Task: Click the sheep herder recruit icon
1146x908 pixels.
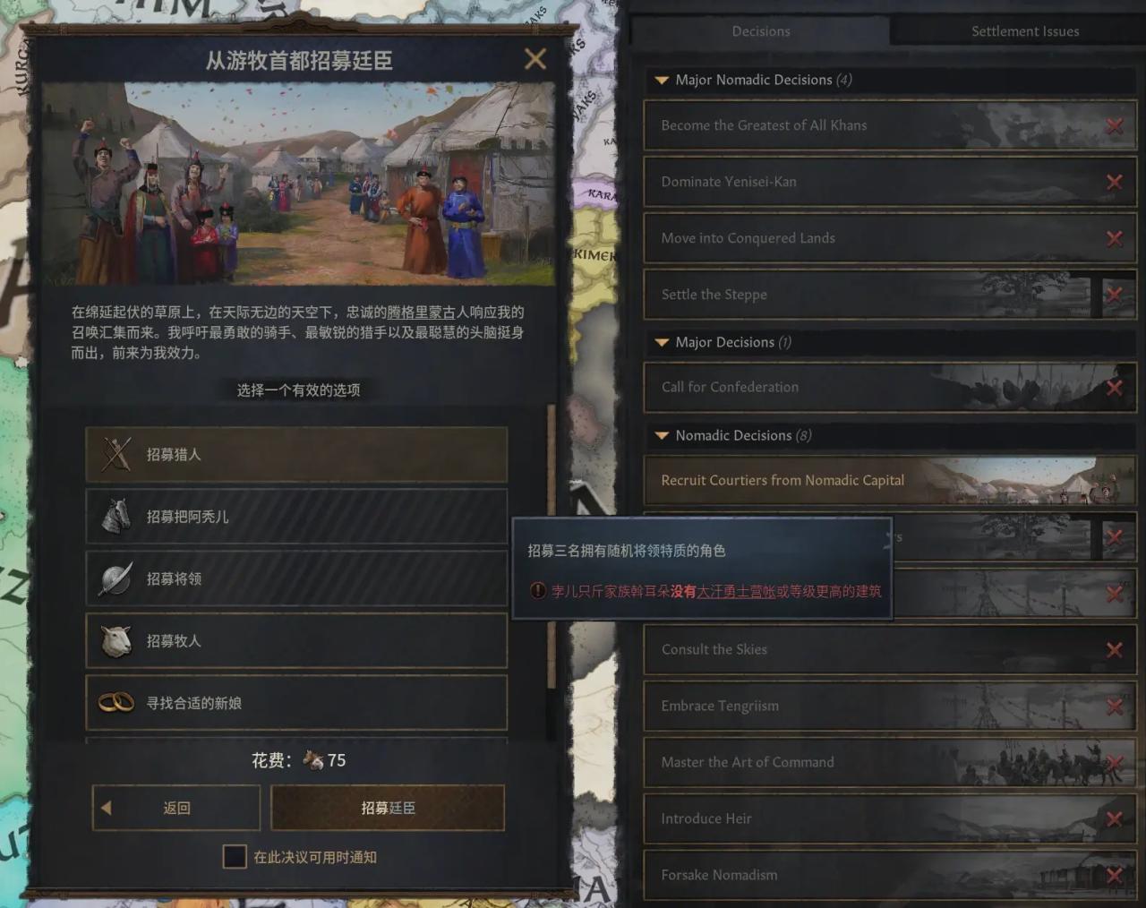Action: 116,641
